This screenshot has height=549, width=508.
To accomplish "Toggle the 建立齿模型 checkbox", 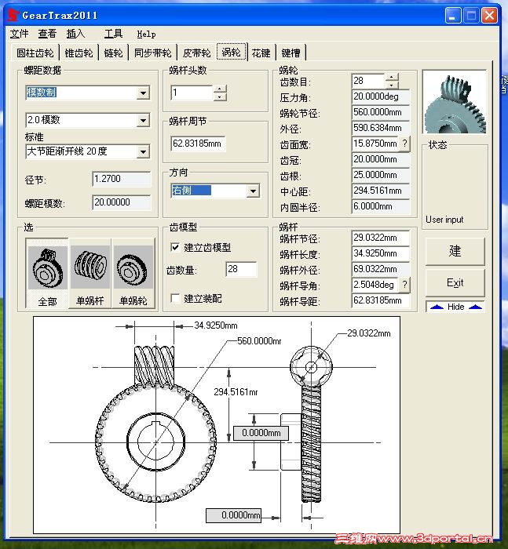I will click(x=175, y=247).
